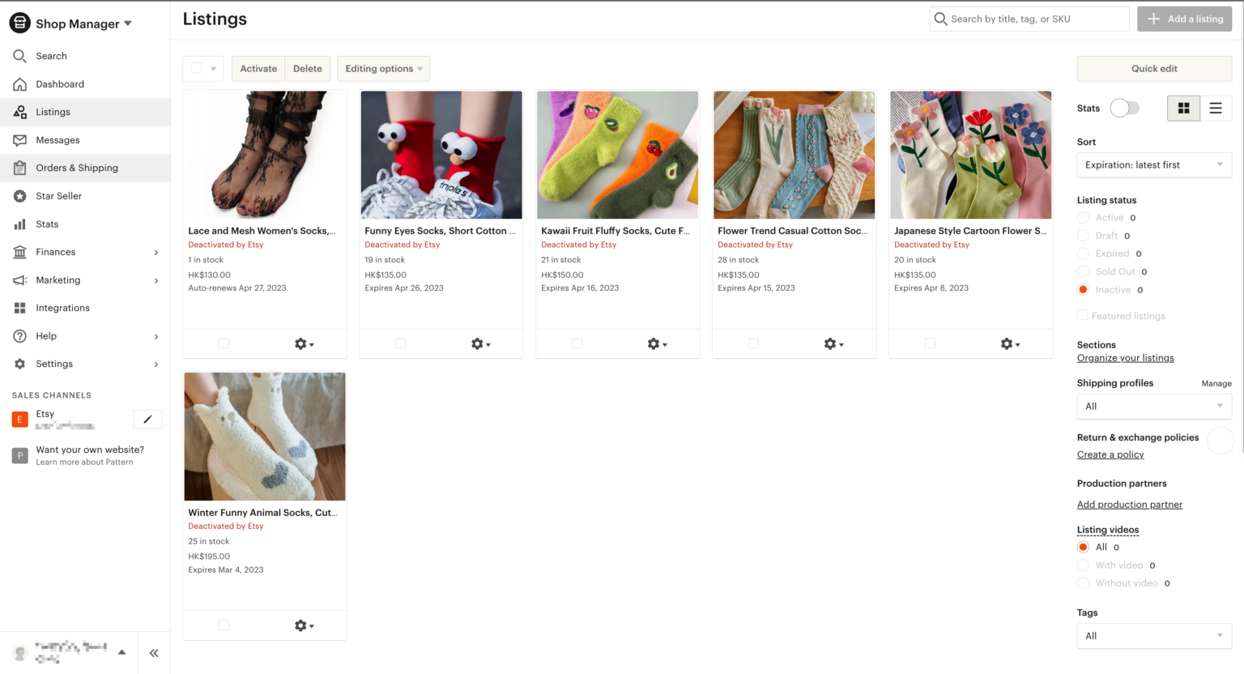Open the Tags filter dropdown
1244x674 pixels.
[1153, 635]
